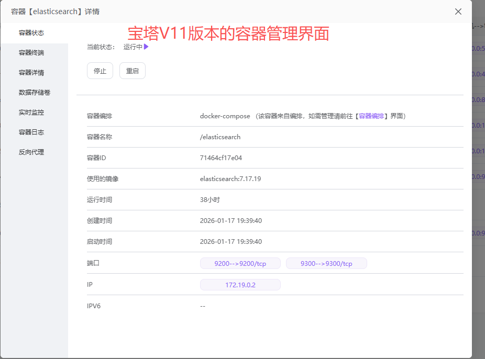Image resolution: width=485 pixels, height=359 pixels.
Task: Click the 9300-->9300/tcp port tag
Action: point(326,263)
